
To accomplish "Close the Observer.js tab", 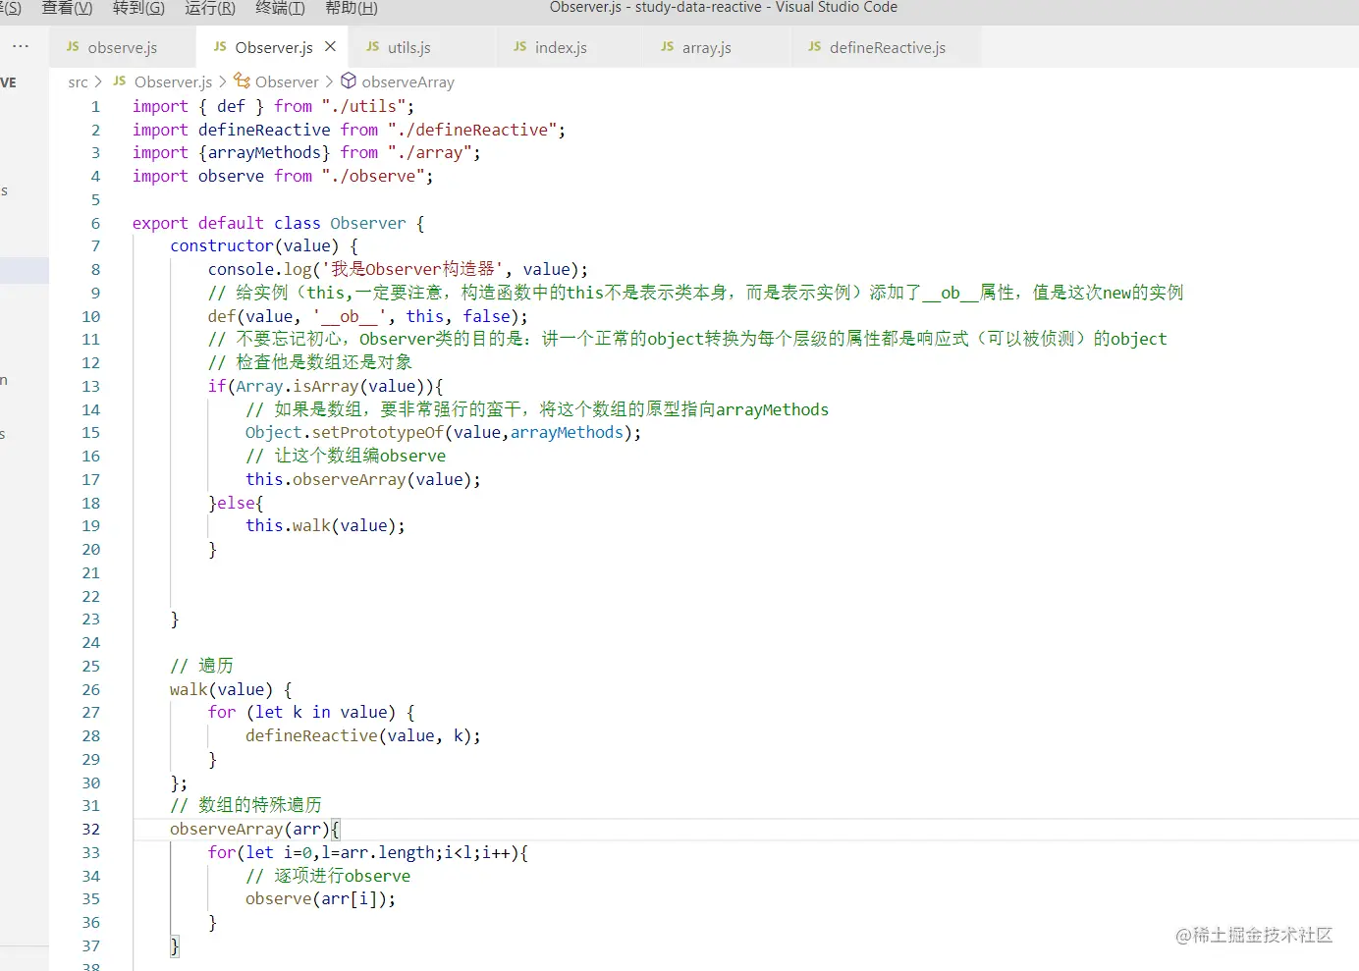I will tap(329, 45).
